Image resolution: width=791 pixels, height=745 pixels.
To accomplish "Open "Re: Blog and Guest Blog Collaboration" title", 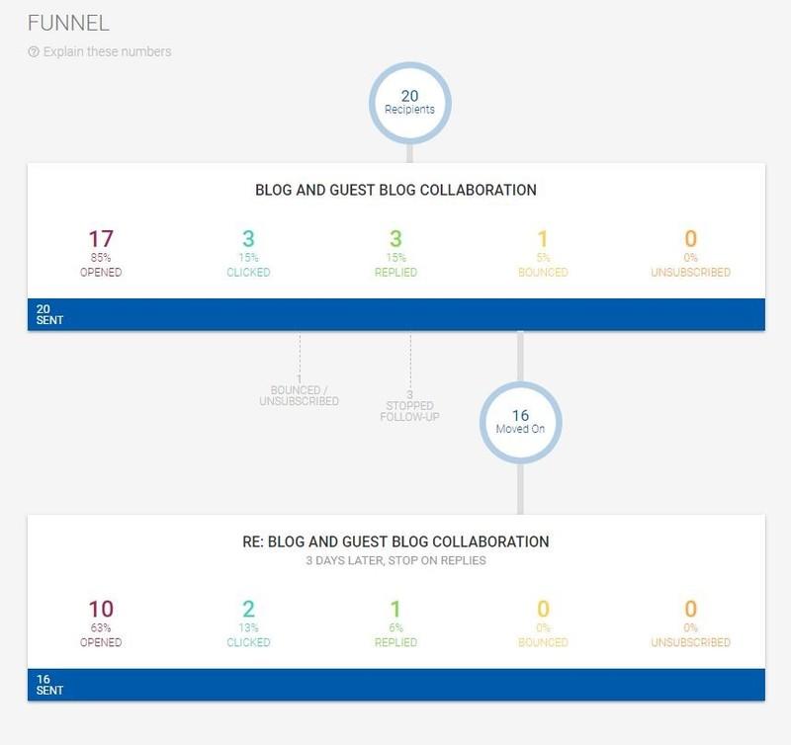I will pos(395,541).
